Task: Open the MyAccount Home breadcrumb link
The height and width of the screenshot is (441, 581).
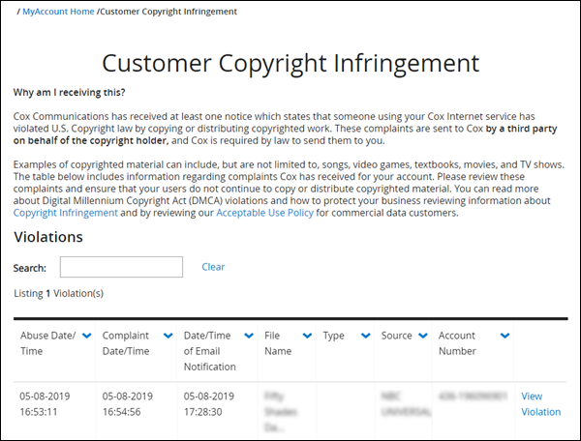Action: pyautogui.click(x=58, y=12)
